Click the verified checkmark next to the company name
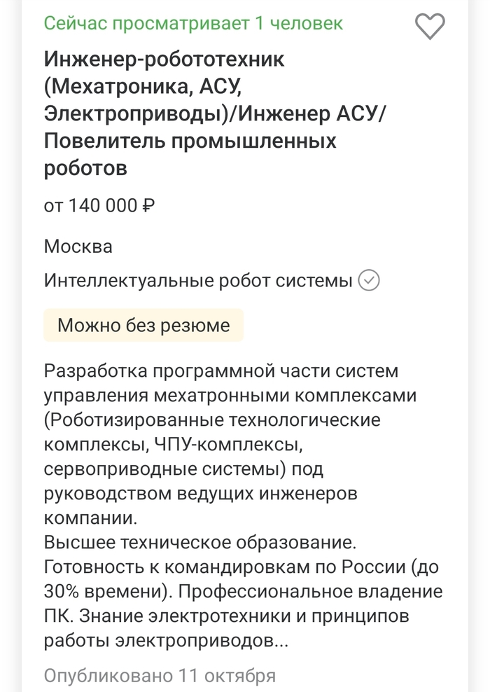Viewport: 490px width, 692px height. pos(369,281)
